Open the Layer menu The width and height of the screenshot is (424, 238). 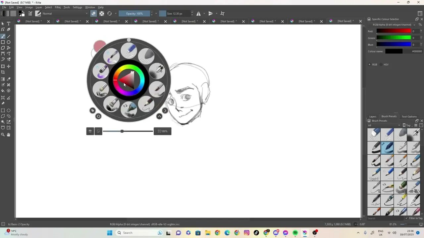pos(39,7)
